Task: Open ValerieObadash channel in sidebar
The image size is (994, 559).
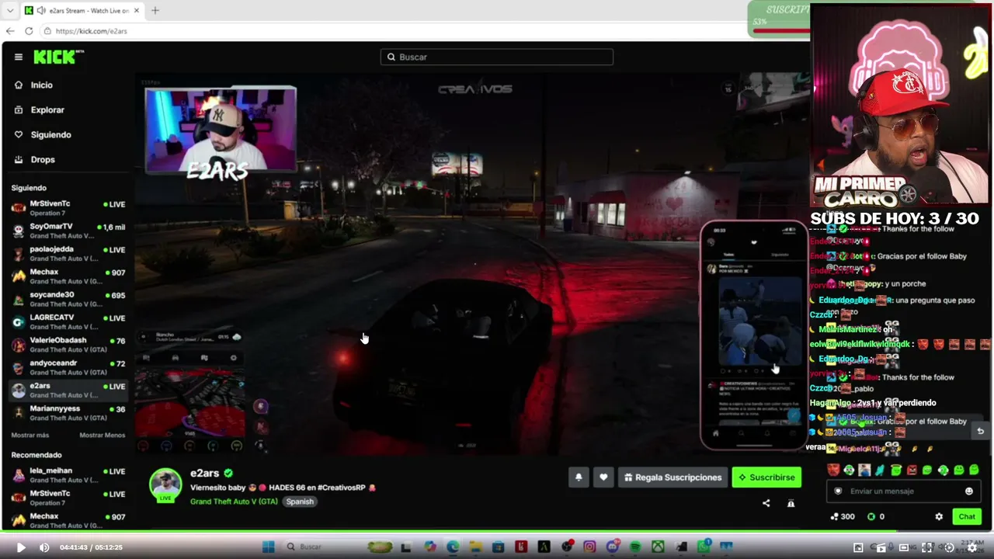Action: click(68, 344)
